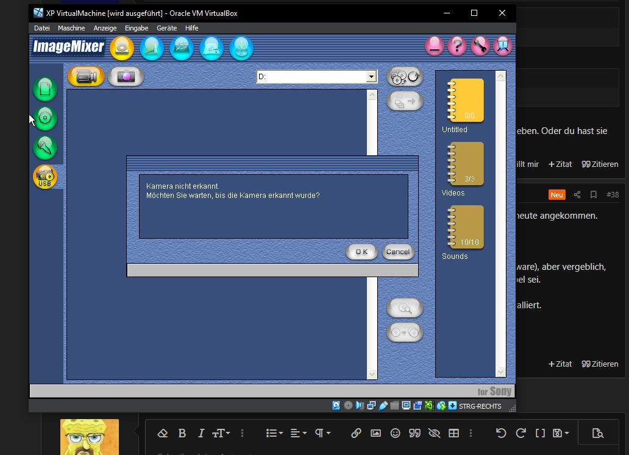Viewport: 629px width, 455px height.
Task: Click the refresh media list button
Action: coord(405,76)
